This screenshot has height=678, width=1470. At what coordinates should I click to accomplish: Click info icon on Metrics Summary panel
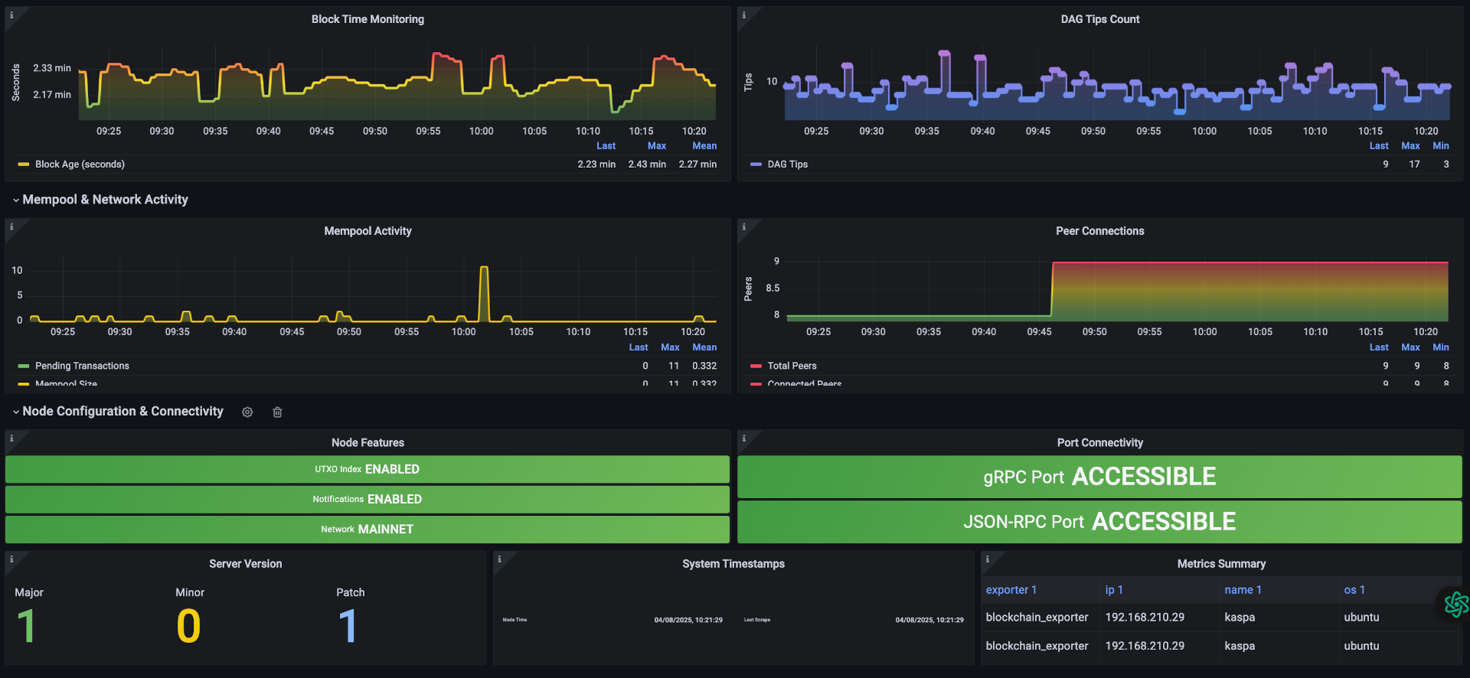click(987, 559)
